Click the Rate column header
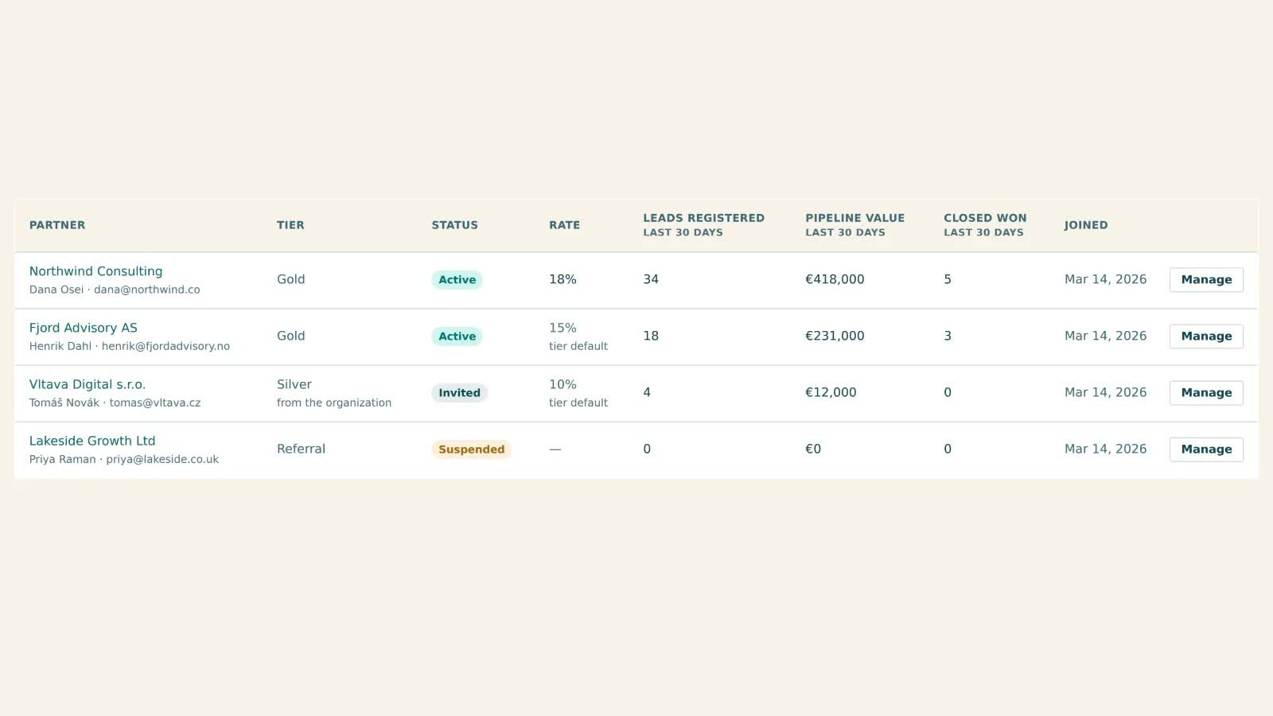 click(564, 225)
